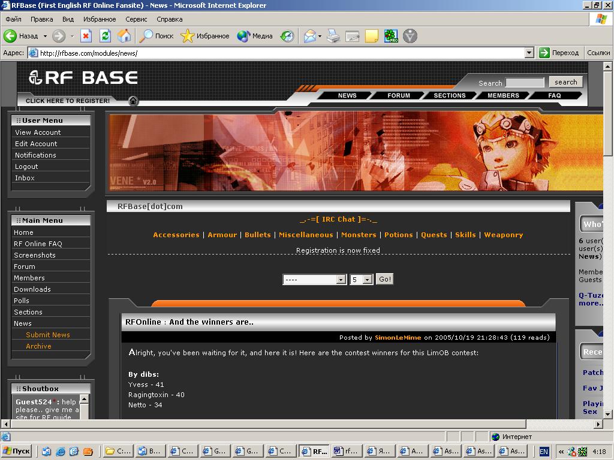Open the MEMBERS navigation tab
The height and width of the screenshot is (460, 614).
click(x=503, y=95)
